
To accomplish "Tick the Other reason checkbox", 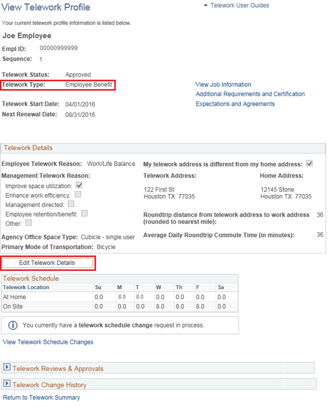I will pyautogui.click(x=29, y=223).
